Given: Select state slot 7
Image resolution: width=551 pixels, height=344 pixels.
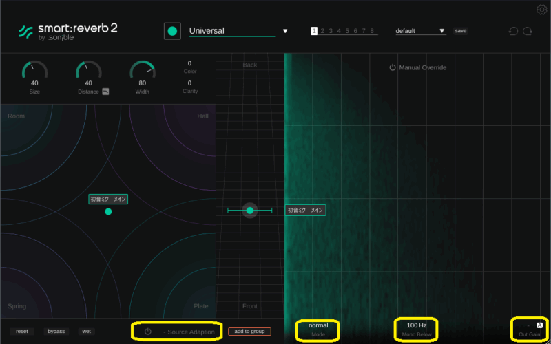Looking at the screenshot, I should [x=364, y=31].
